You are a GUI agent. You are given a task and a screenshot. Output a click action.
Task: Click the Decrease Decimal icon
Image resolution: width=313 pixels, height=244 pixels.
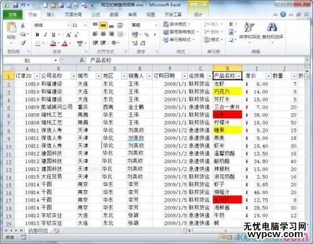(x=143, y=43)
